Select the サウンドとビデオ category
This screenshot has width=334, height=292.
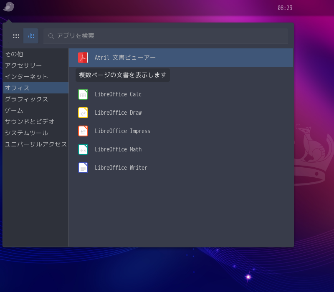tap(36, 122)
